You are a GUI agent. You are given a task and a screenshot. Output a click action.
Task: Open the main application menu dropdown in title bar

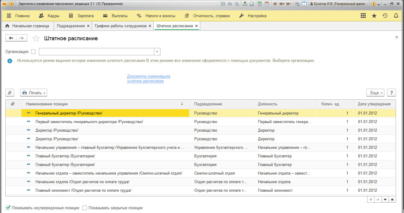click(11, 4)
